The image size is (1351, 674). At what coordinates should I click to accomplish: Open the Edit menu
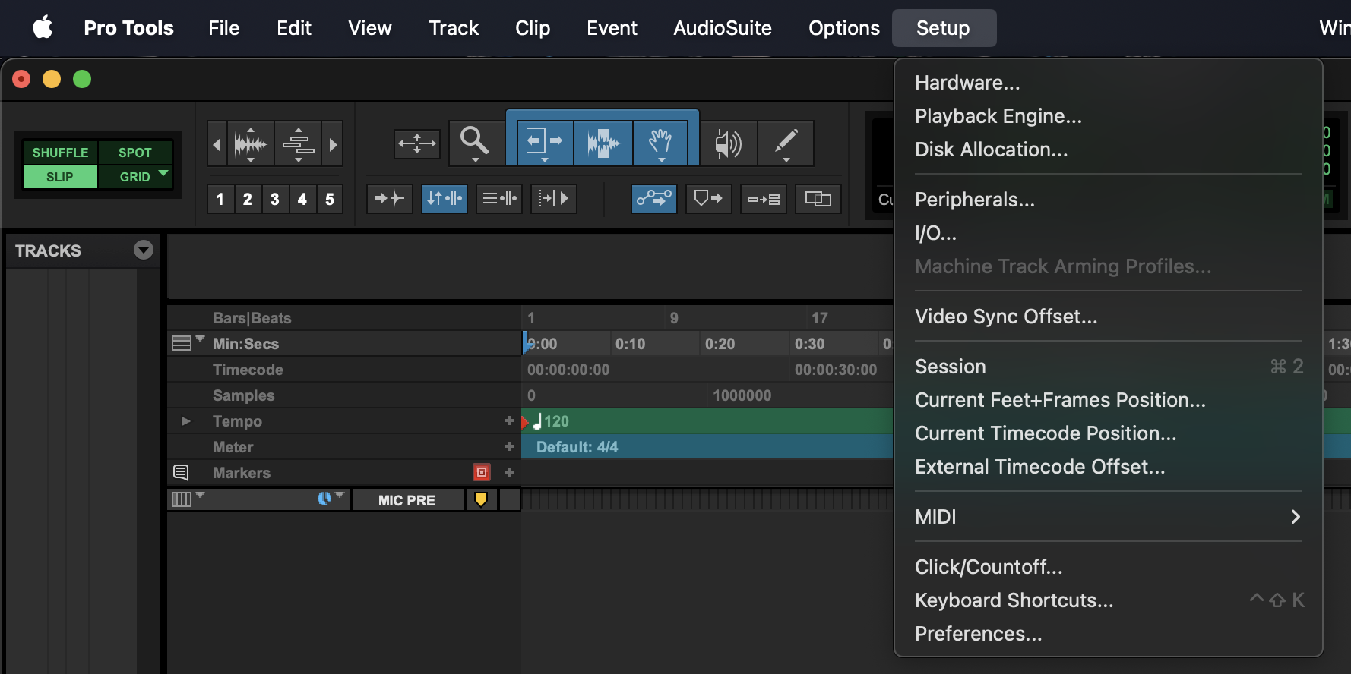point(294,28)
